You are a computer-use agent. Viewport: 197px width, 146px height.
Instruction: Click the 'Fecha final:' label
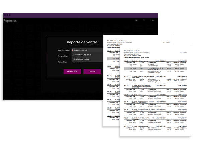coord(62,62)
